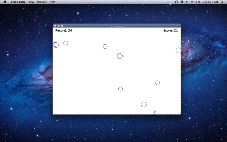Open Spotlight search magnifying glass
The width and height of the screenshot is (227, 142).
pyautogui.click(x=222, y=2)
